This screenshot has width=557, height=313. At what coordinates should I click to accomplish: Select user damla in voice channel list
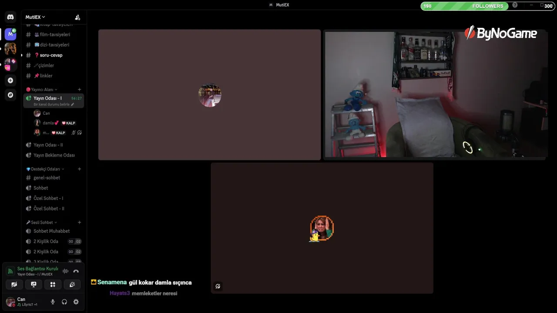[x=57, y=123]
